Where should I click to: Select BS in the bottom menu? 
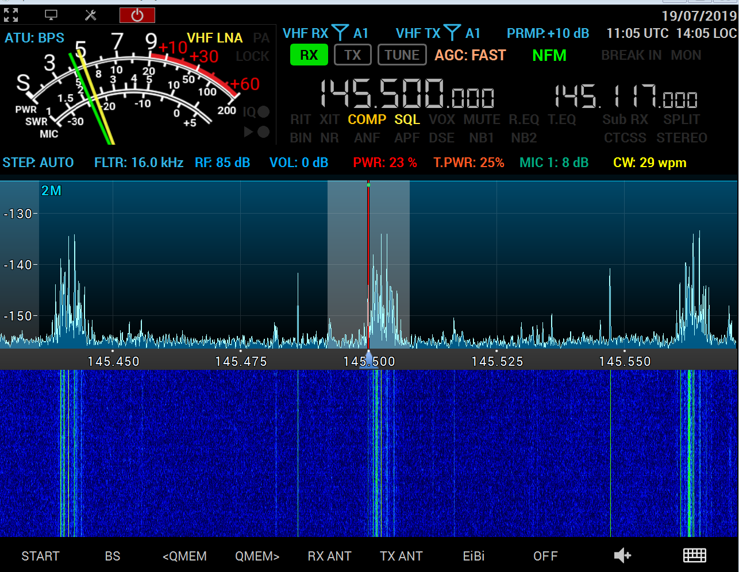[x=113, y=556]
